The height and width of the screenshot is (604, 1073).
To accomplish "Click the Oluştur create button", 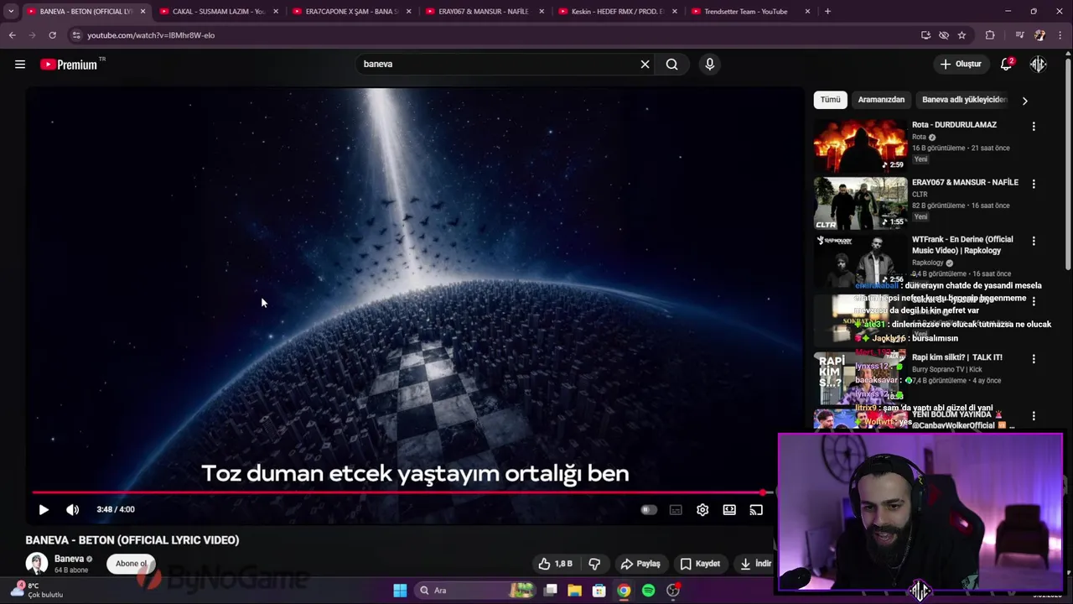I will tap(961, 64).
